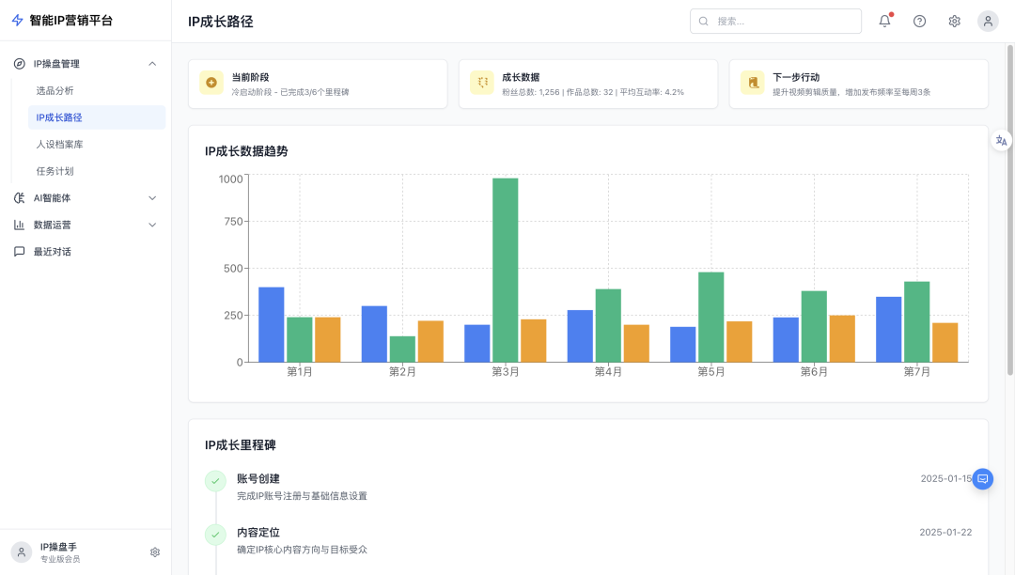The height and width of the screenshot is (575, 1015).
Task: Click the 下一步行动 card title
Action: pyautogui.click(x=796, y=77)
